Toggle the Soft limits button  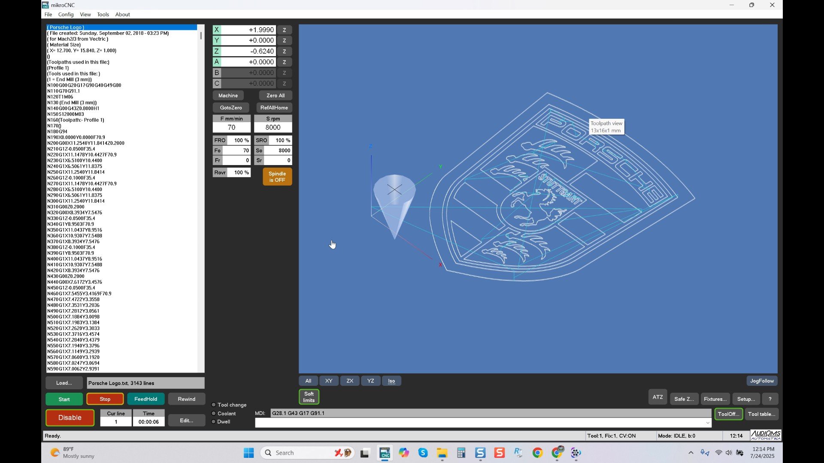tap(309, 397)
